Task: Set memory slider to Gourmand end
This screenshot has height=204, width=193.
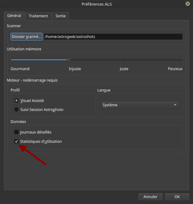Action: click(x=12, y=60)
